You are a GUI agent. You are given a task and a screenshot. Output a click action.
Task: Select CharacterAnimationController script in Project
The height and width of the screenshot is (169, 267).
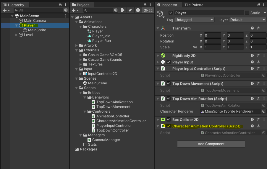pyautogui.click(x=121, y=121)
